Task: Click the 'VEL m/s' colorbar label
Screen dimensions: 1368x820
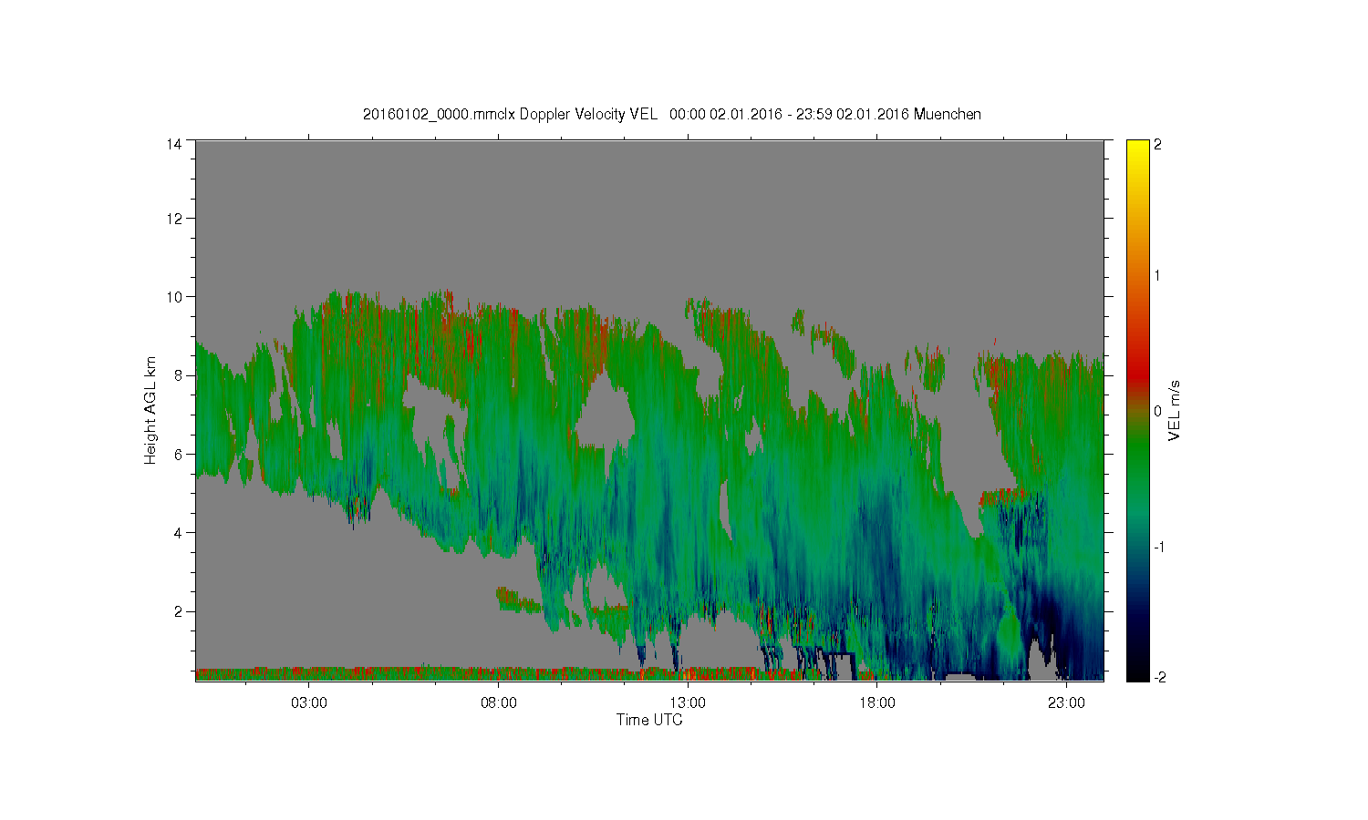Action: tap(1175, 410)
